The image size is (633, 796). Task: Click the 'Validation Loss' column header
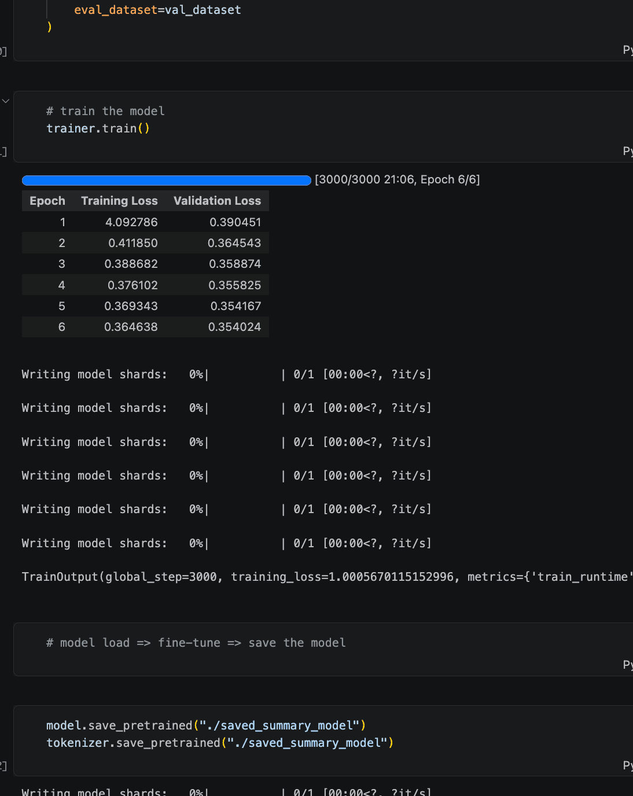click(217, 201)
